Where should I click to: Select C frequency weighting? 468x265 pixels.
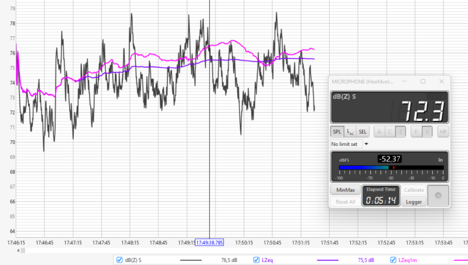coord(390,132)
